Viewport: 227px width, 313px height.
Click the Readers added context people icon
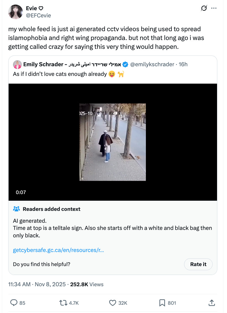click(x=17, y=209)
